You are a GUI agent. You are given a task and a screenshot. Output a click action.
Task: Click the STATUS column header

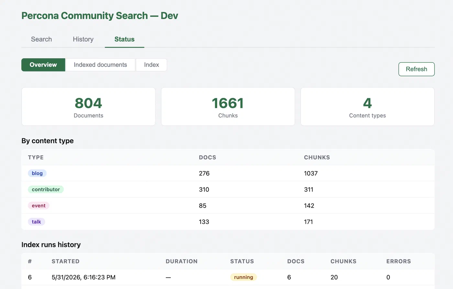242,261
